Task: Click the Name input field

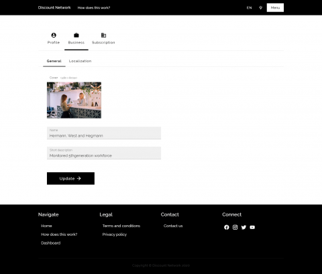Action: (104, 133)
